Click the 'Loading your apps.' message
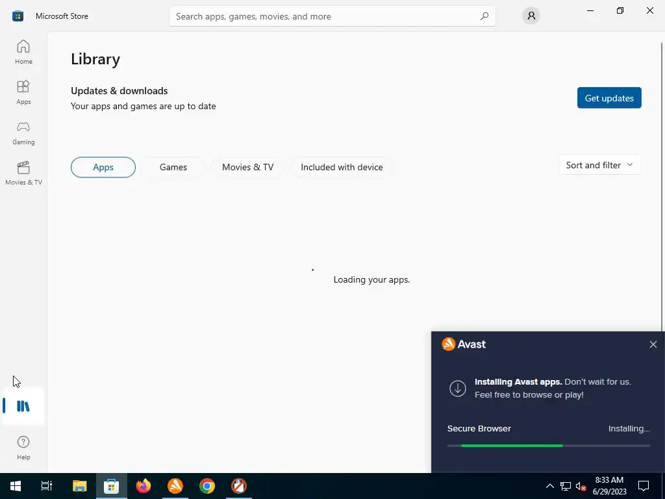665x499 pixels. click(x=371, y=279)
